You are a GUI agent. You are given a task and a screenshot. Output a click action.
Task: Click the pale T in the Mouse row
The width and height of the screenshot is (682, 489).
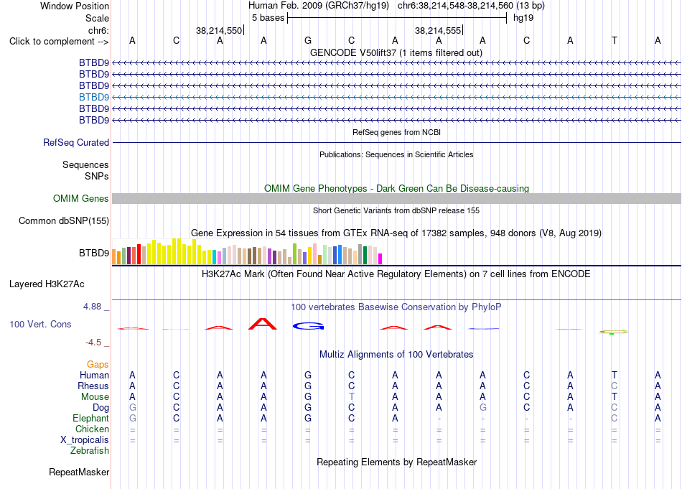pyautogui.click(x=352, y=397)
